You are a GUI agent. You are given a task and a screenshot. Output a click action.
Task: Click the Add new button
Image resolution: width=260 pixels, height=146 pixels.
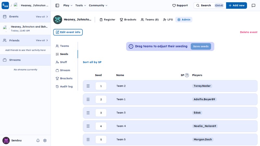click(237, 6)
